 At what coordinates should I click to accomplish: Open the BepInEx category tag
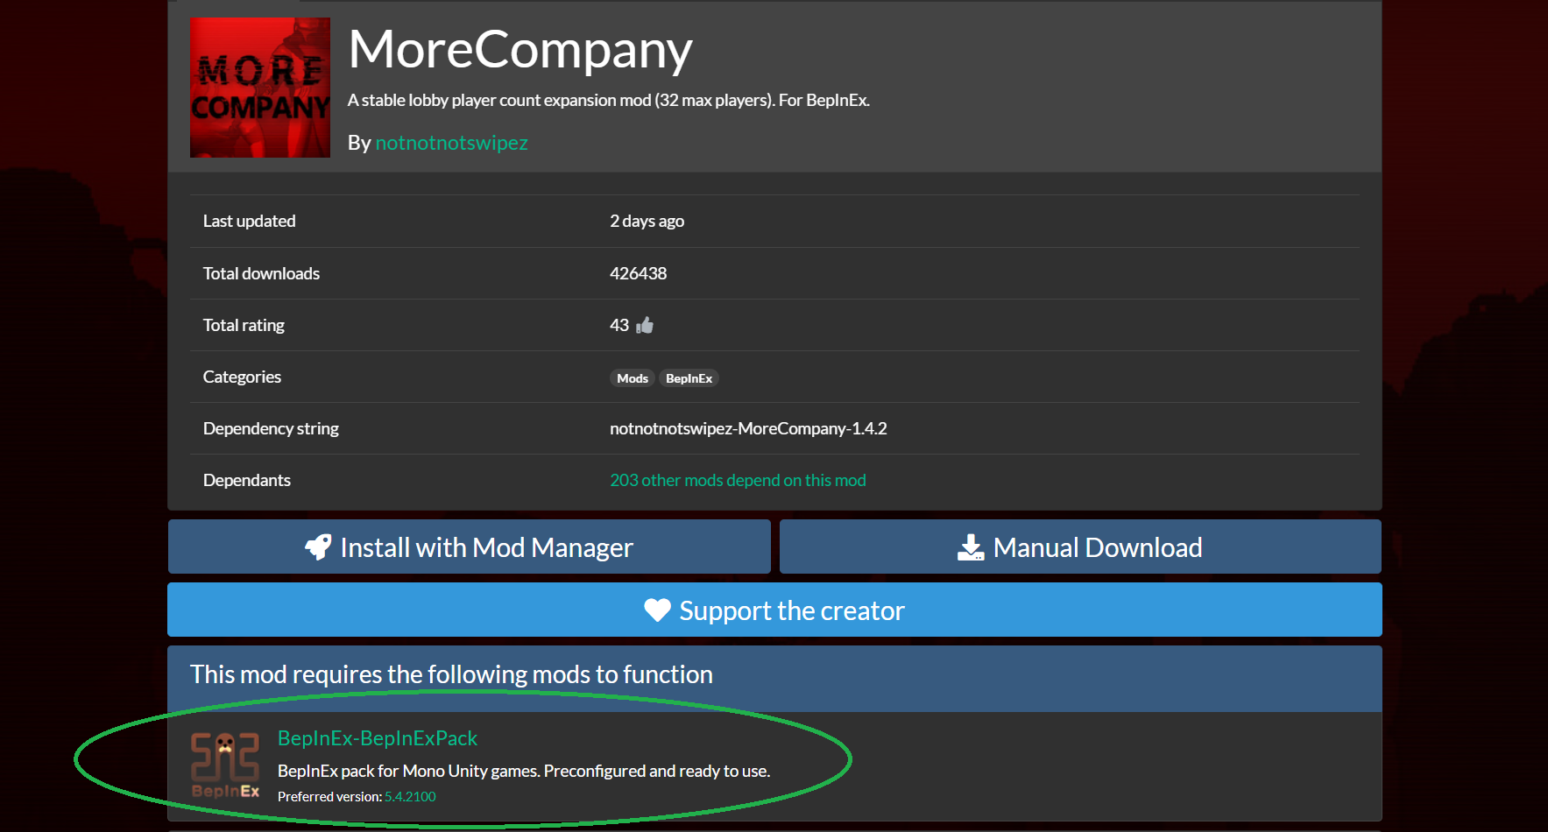[x=689, y=378]
